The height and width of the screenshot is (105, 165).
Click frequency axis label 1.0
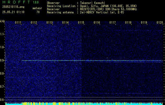(2, 47)
